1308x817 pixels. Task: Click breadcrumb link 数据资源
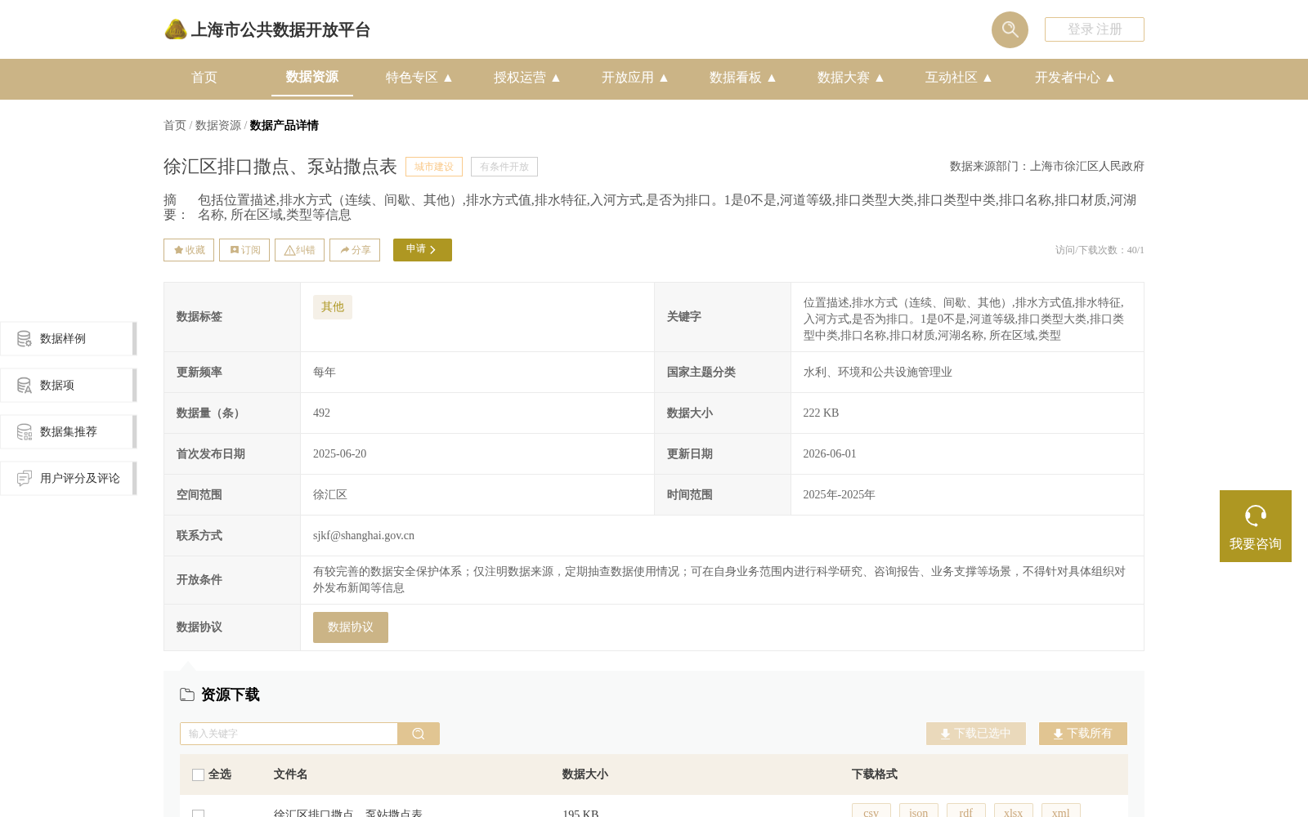218,125
